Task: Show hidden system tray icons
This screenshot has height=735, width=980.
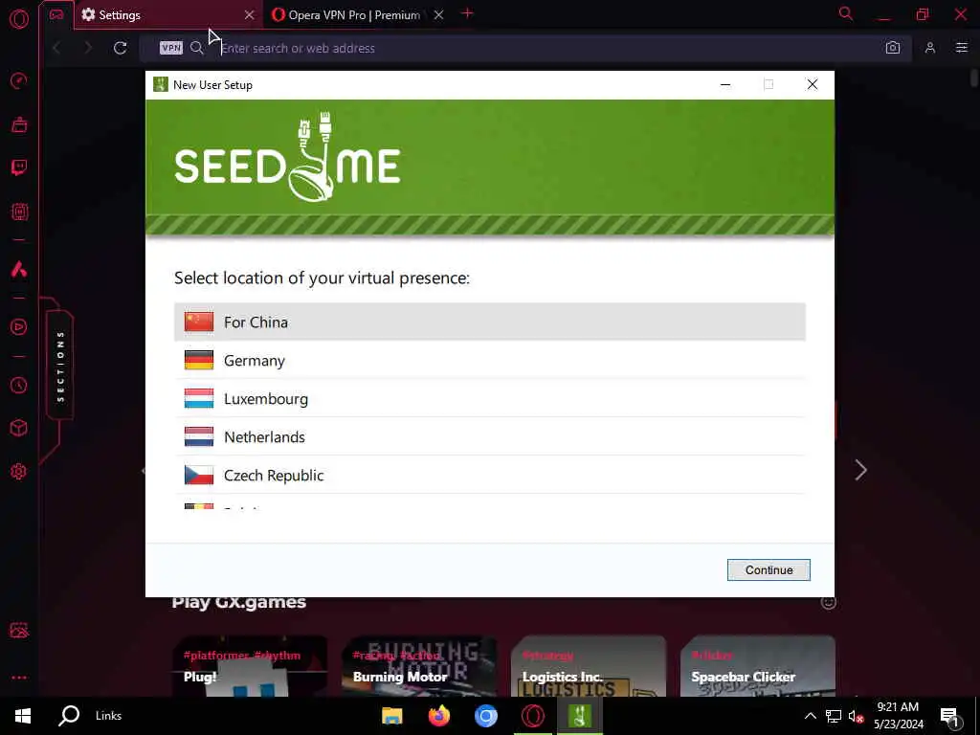Action: [x=810, y=716]
